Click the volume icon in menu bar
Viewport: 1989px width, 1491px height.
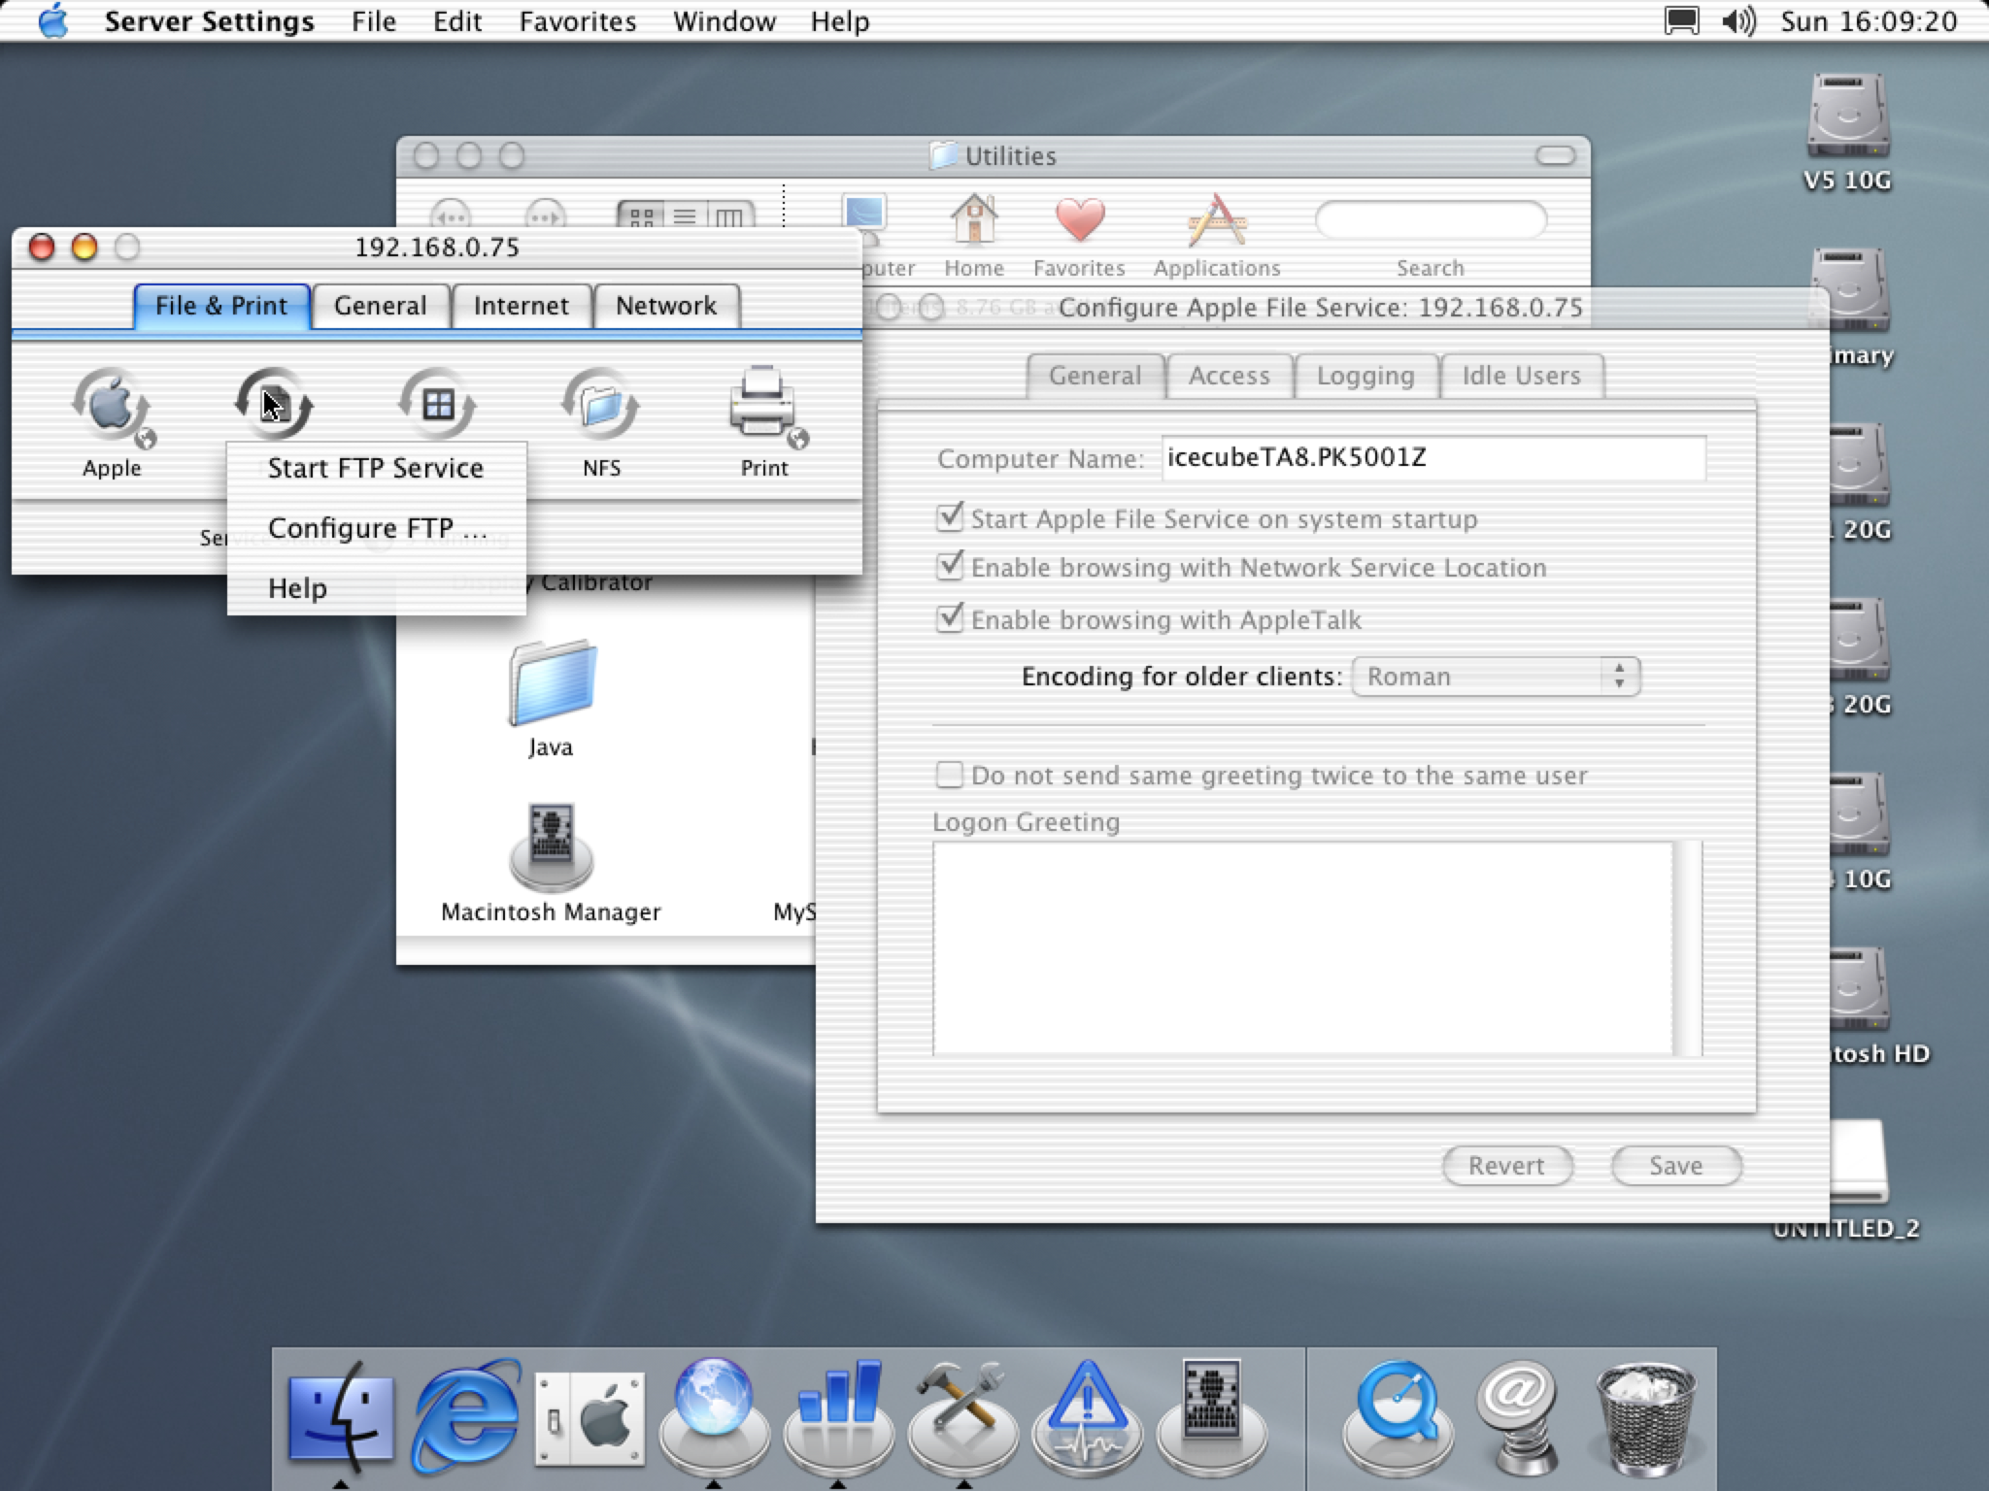1738,21
